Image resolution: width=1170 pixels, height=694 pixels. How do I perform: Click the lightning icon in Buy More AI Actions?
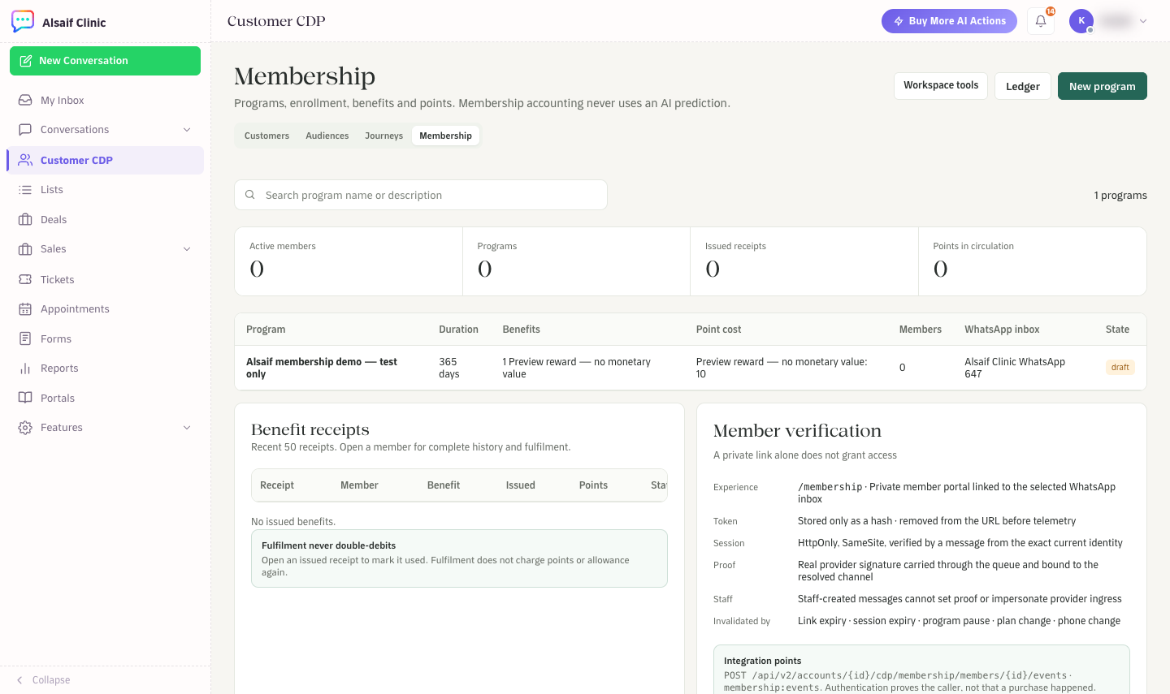(899, 21)
